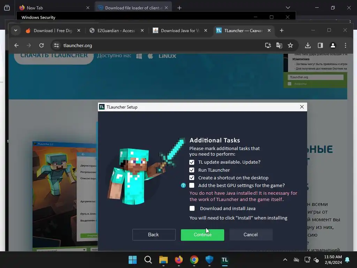This screenshot has width=357, height=268.
Task: Open a new tab in Chrome
Action: (x=282, y=31)
